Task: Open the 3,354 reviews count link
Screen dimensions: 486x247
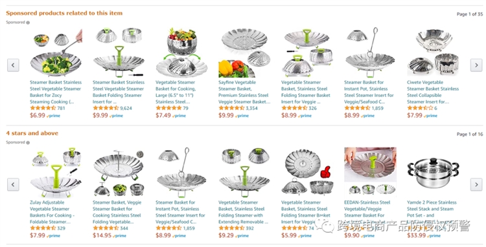Action: tap(251, 108)
